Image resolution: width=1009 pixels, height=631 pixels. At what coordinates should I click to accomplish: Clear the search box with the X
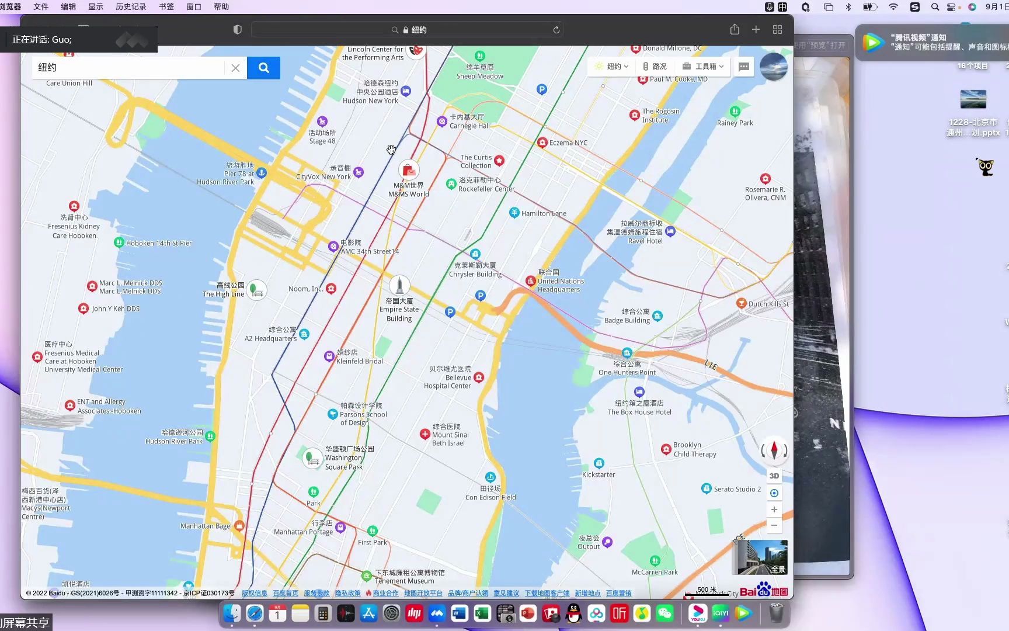tap(235, 68)
